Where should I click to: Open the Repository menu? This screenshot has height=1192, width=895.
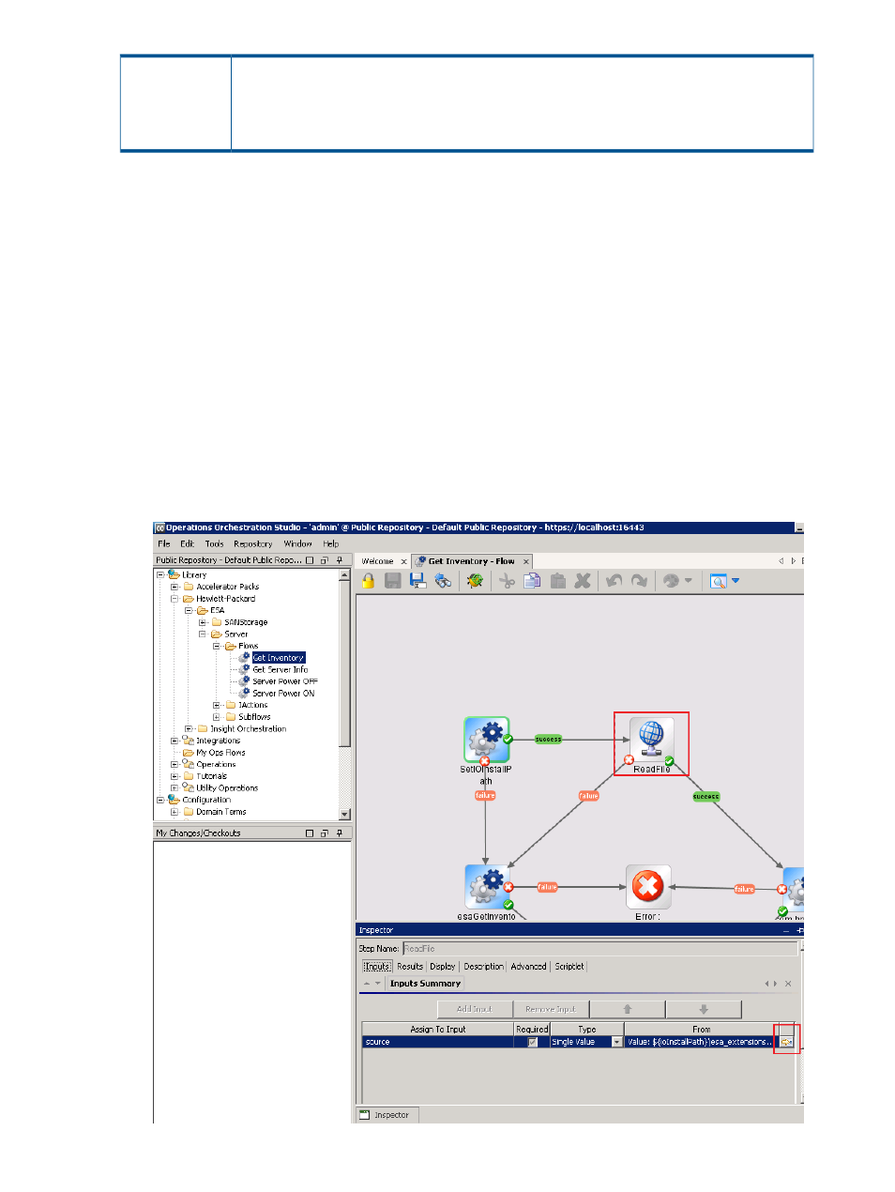point(253,543)
